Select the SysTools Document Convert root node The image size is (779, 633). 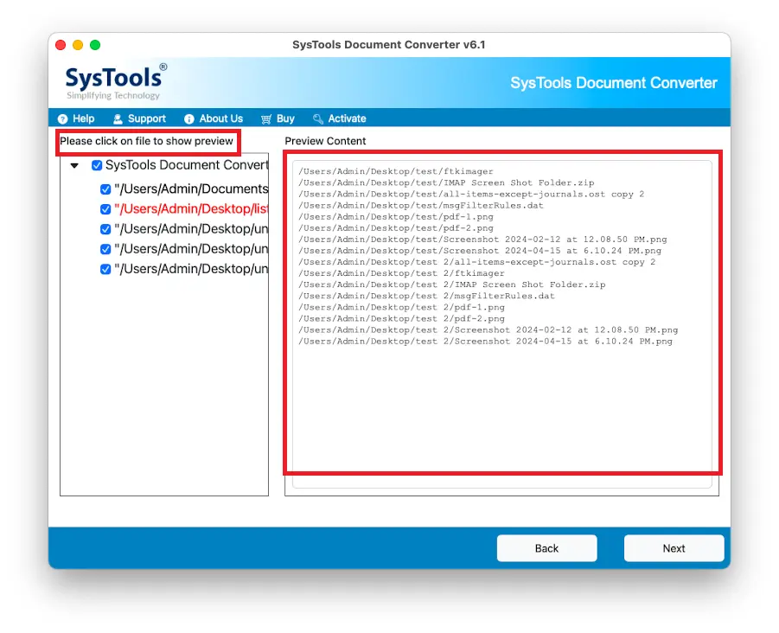187,165
